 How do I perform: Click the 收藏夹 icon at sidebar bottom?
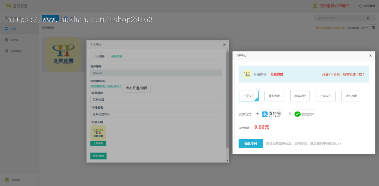(x=7, y=180)
